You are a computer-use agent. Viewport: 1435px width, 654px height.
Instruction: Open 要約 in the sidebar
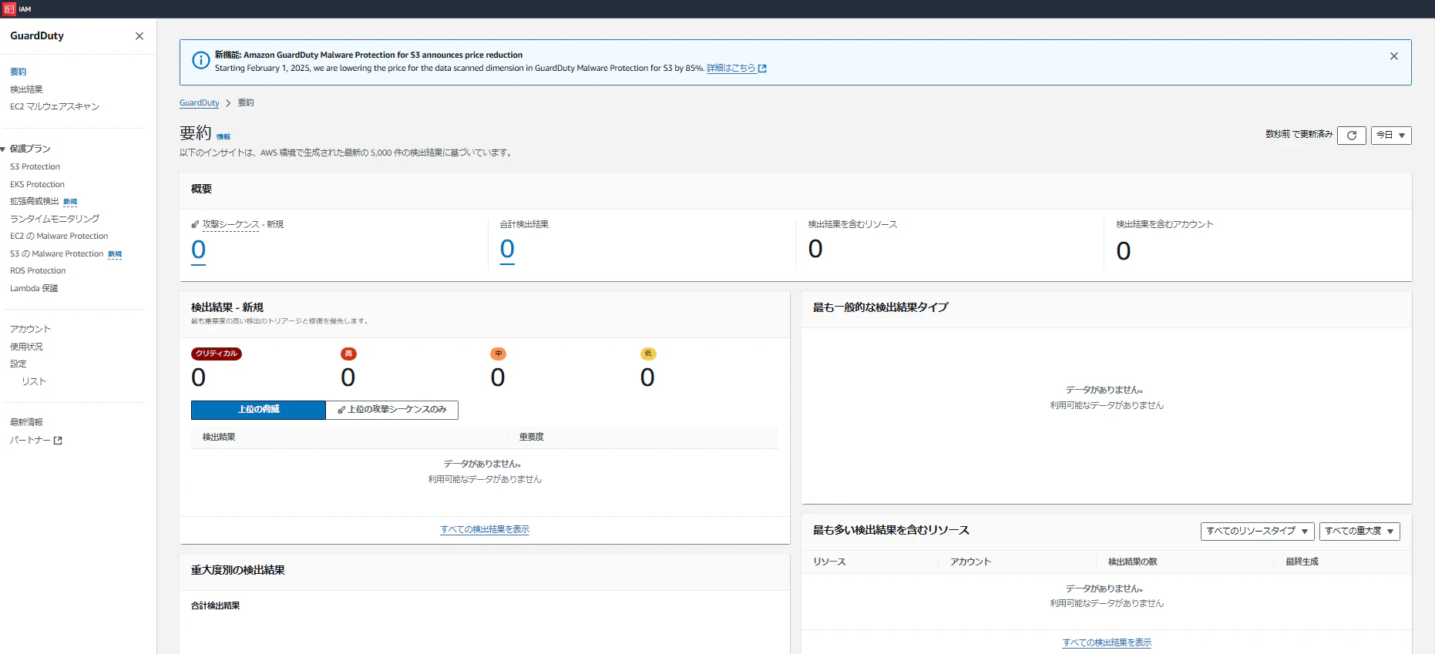(x=18, y=72)
